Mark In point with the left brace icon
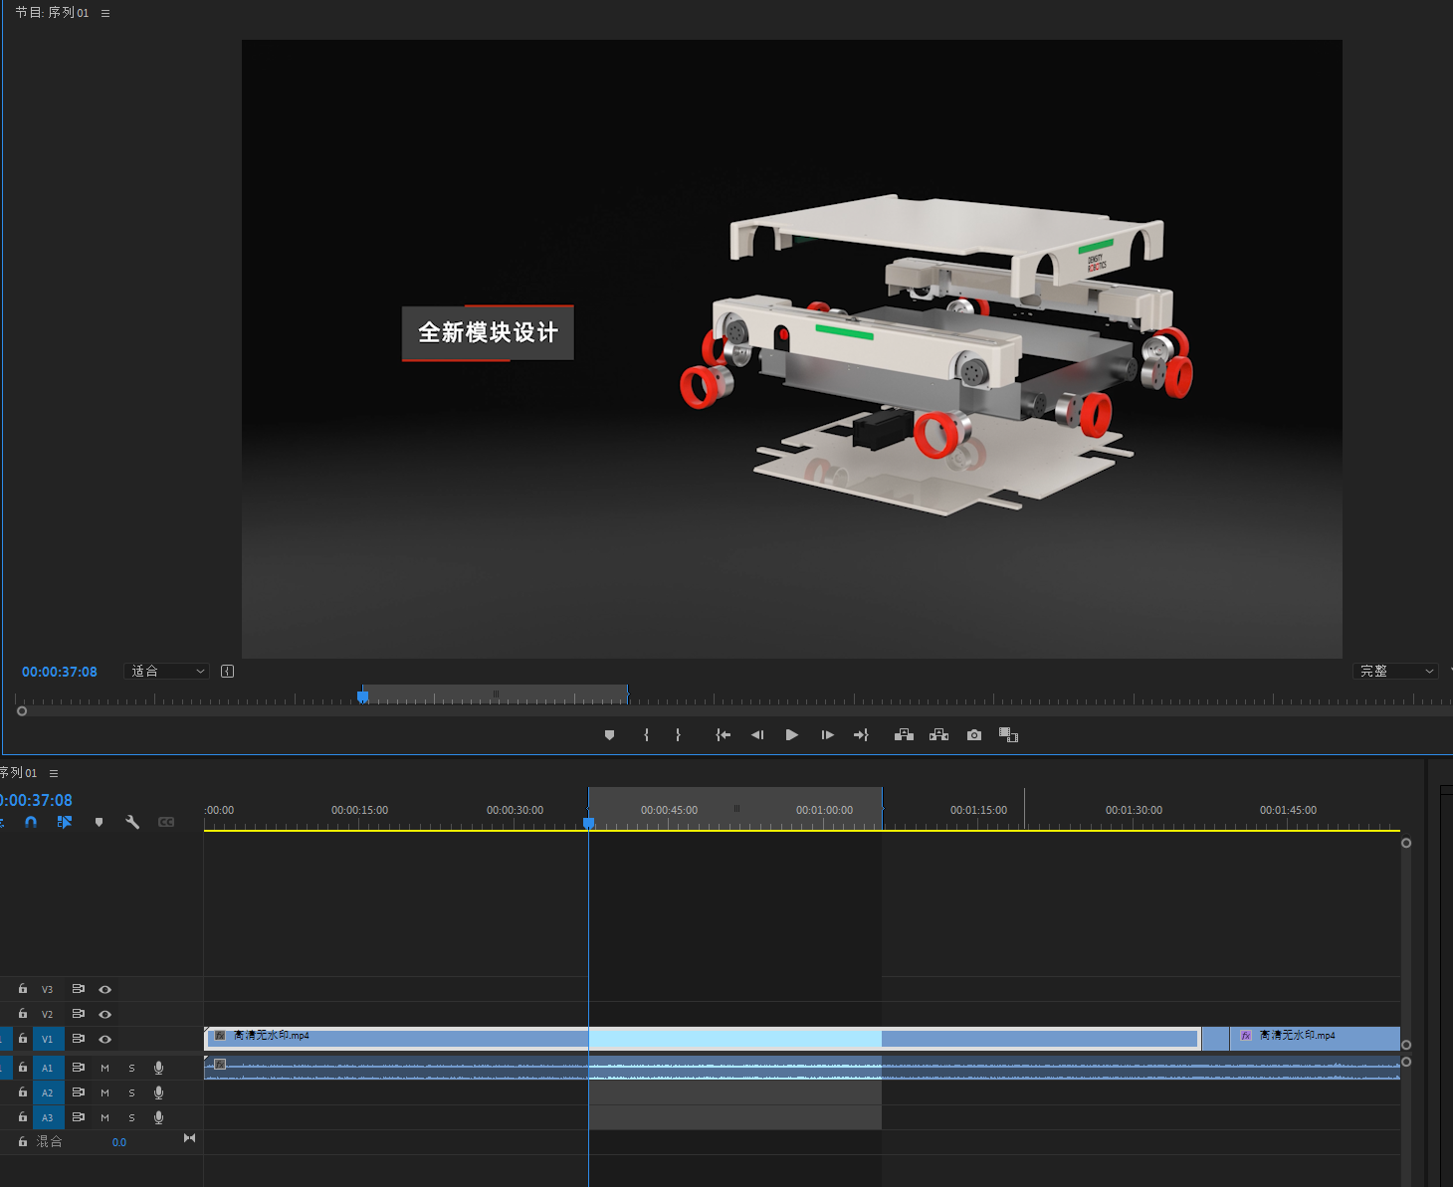 (x=647, y=735)
